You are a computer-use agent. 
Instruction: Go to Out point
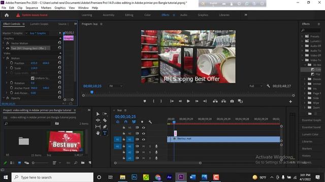click(205, 101)
